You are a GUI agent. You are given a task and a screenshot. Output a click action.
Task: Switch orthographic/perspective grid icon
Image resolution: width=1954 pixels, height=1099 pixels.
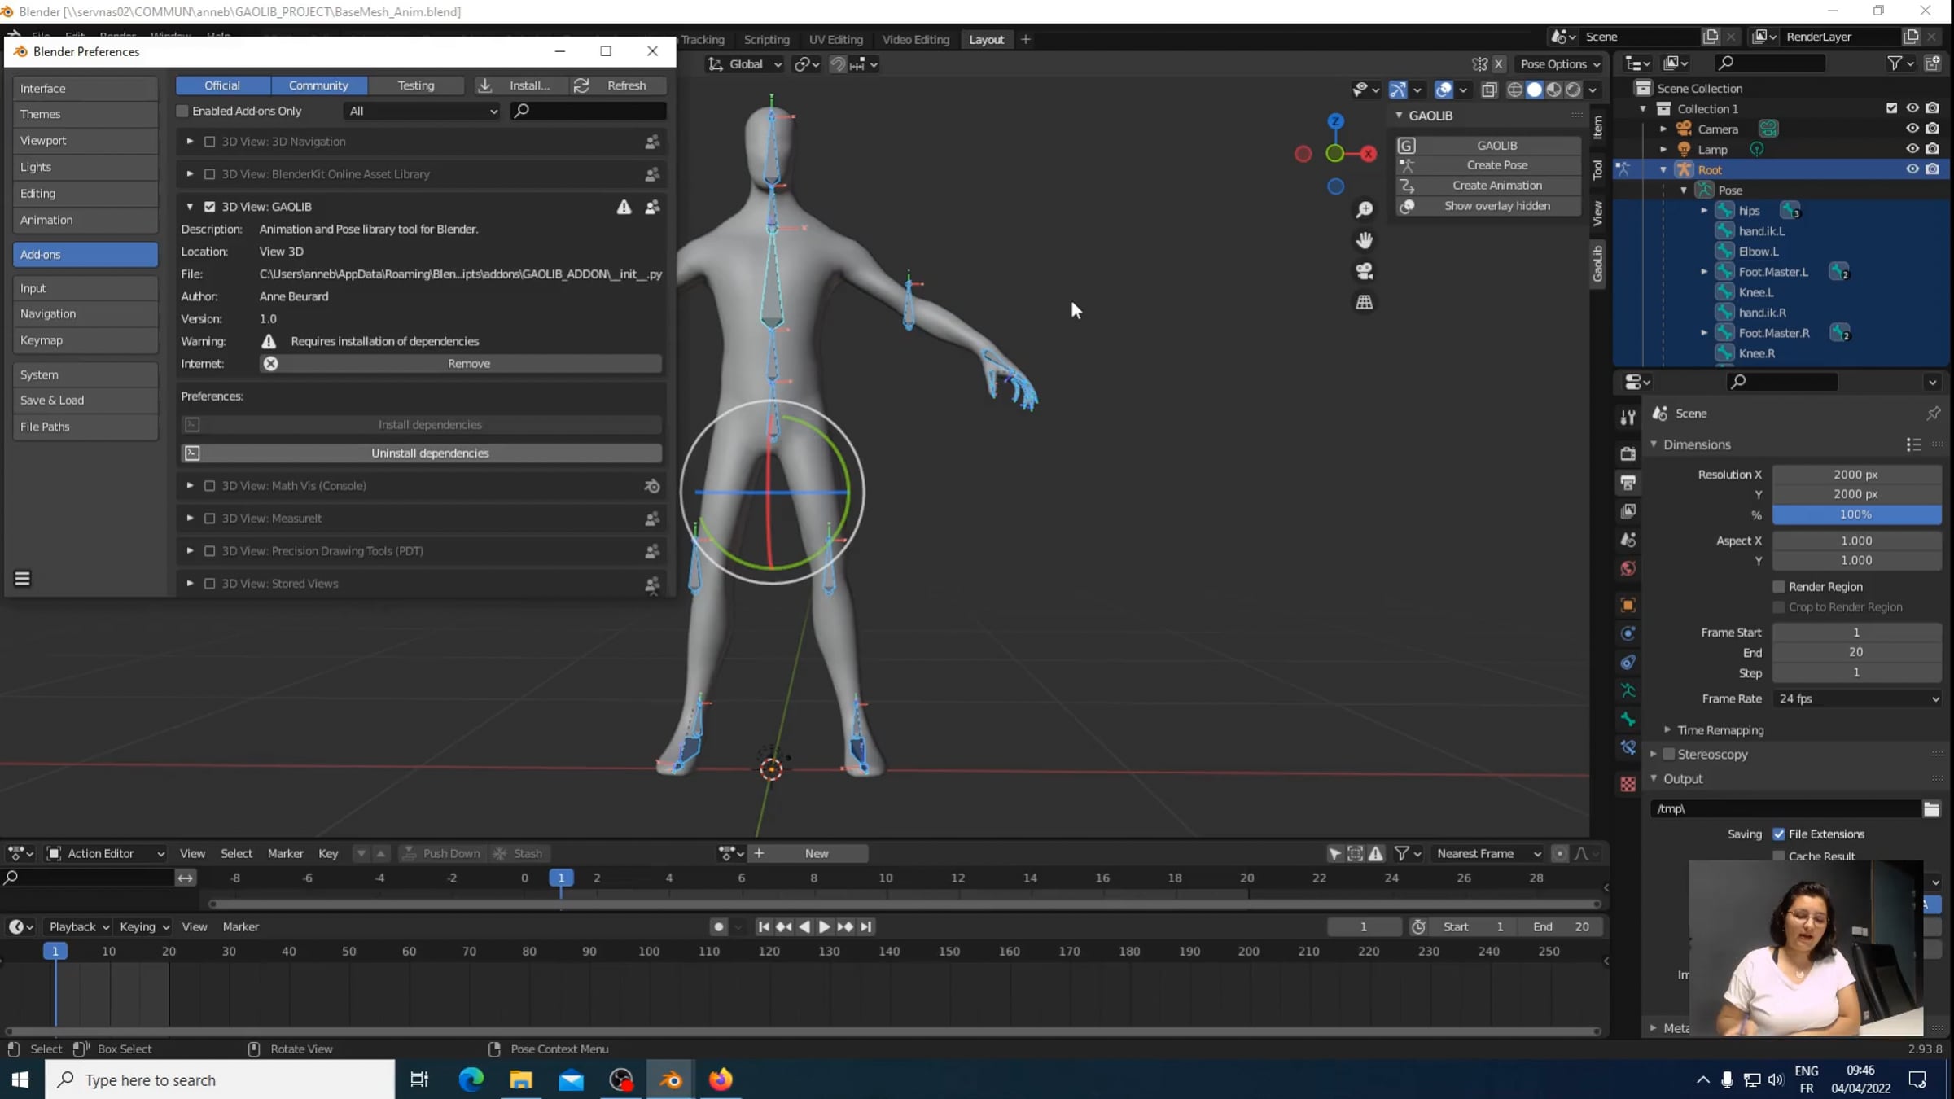tap(1365, 302)
